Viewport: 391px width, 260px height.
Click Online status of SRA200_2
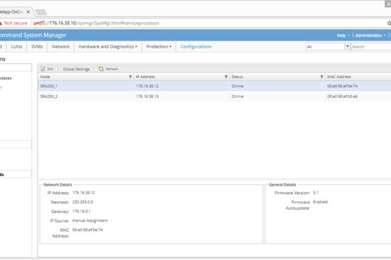click(x=237, y=96)
